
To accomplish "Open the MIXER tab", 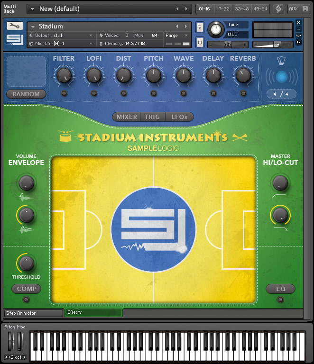I will pos(127,117).
